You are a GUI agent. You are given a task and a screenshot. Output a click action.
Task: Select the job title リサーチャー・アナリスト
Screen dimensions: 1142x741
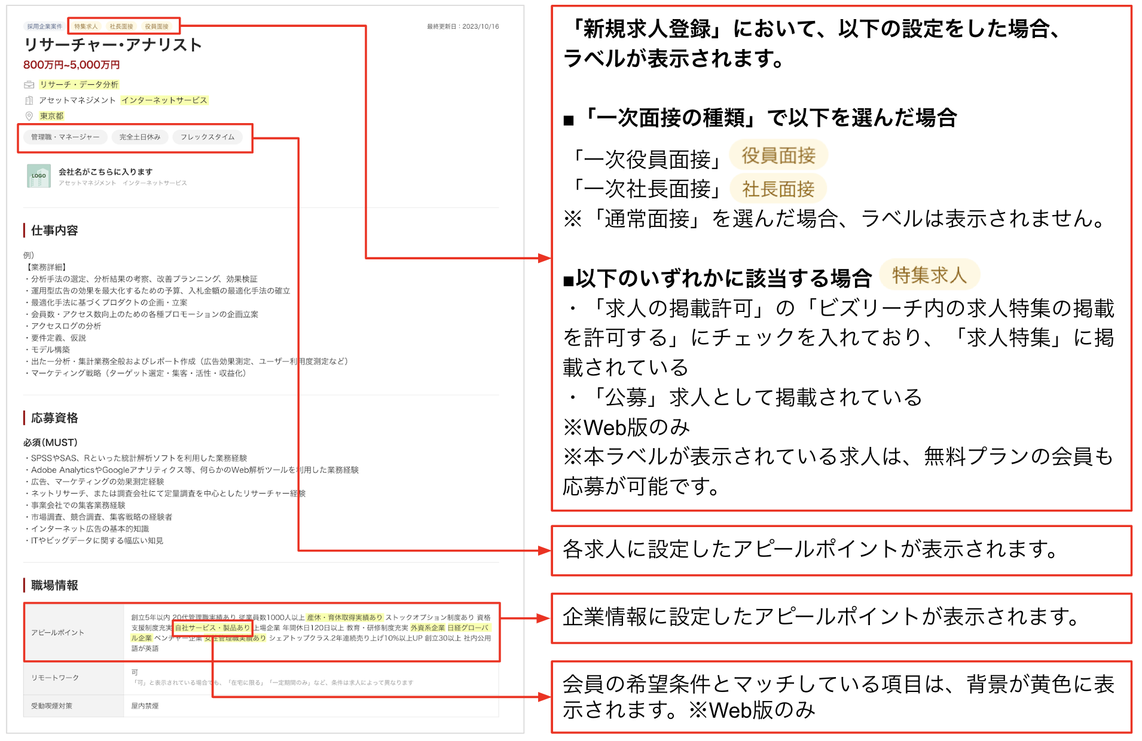coord(113,45)
